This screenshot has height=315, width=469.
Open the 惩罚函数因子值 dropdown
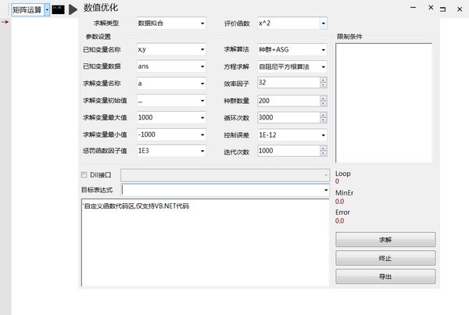[202, 150]
